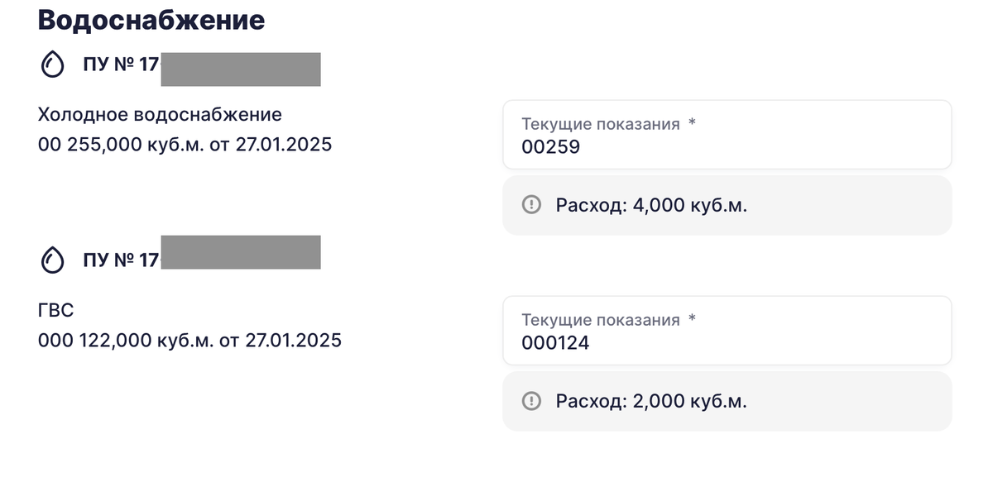This screenshot has height=482, width=993.
Task: Select the Водоснабжение section heading
Action: point(151,19)
